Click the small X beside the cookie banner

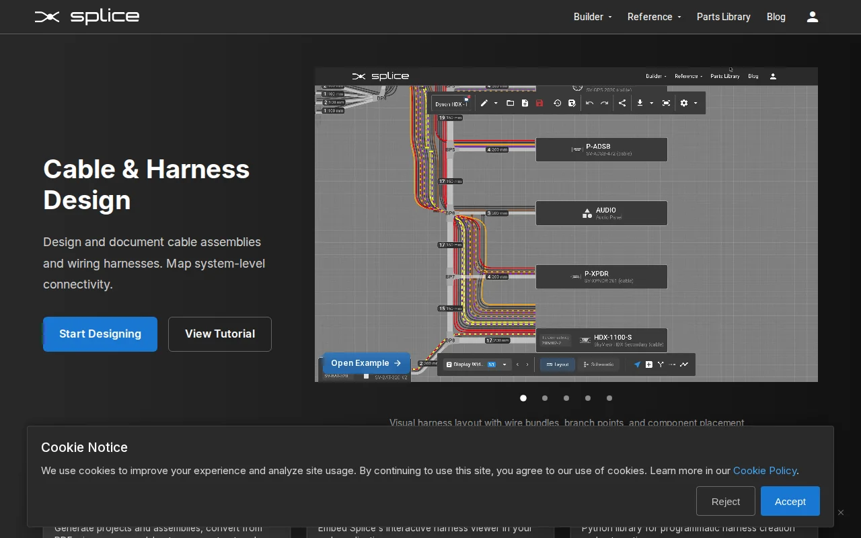coord(841,512)
